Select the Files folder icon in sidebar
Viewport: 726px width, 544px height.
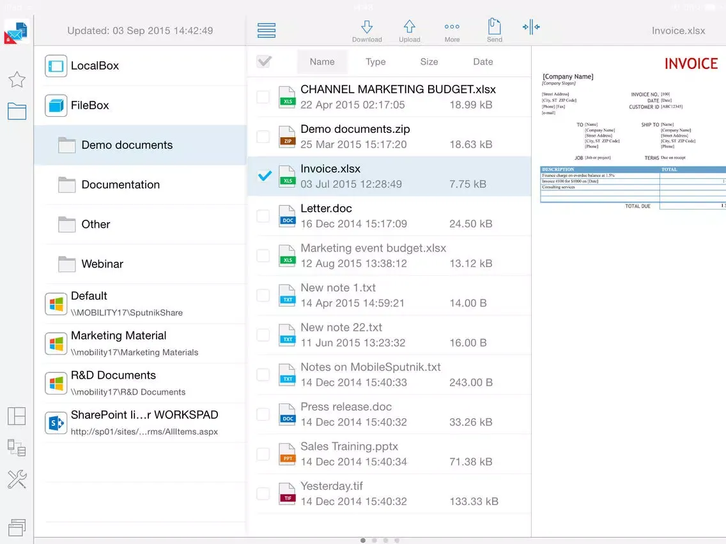17,111
